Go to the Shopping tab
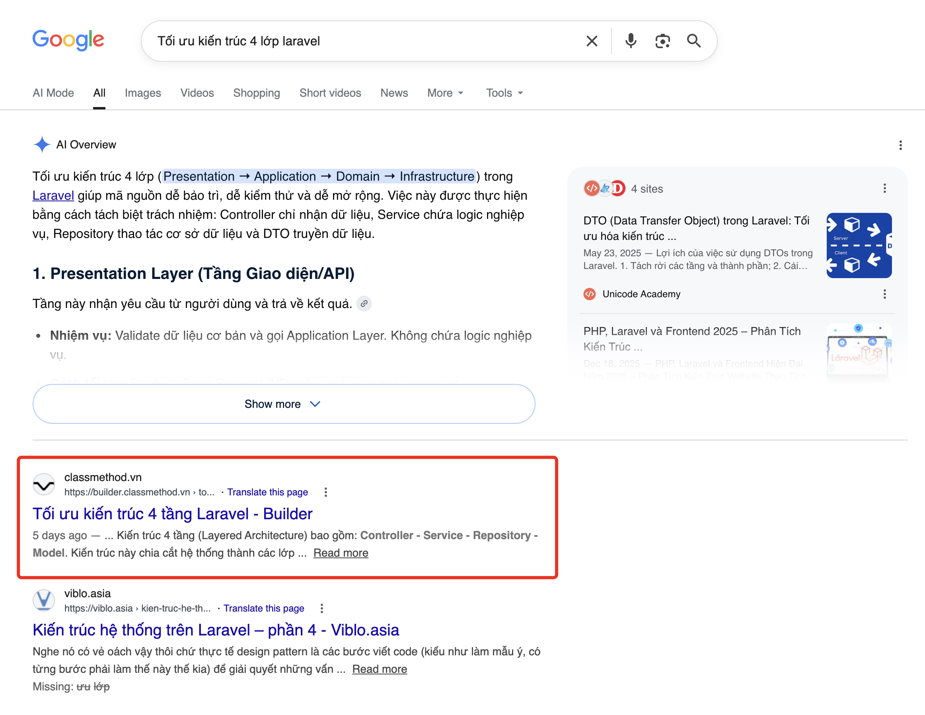This screenshot has width=925, height=715. [257, 93]
